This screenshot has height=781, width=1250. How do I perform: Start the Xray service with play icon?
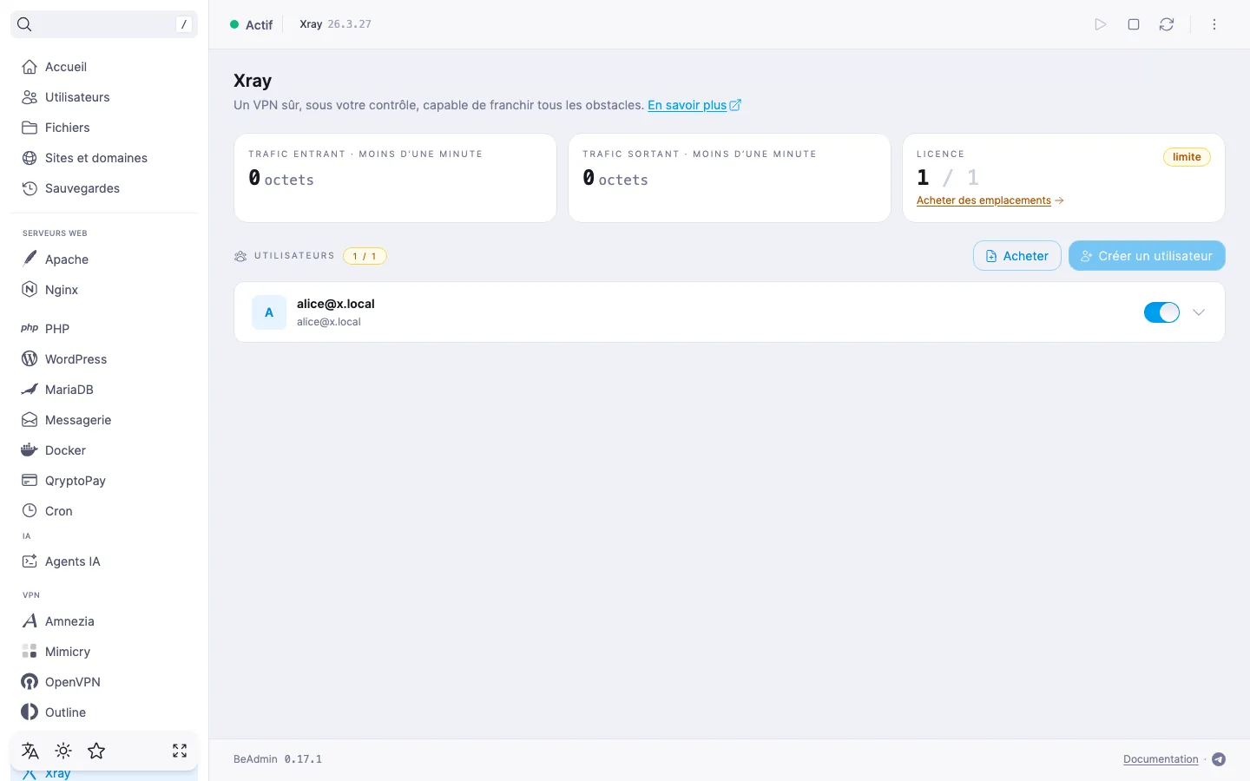(x=1101, y=24)
